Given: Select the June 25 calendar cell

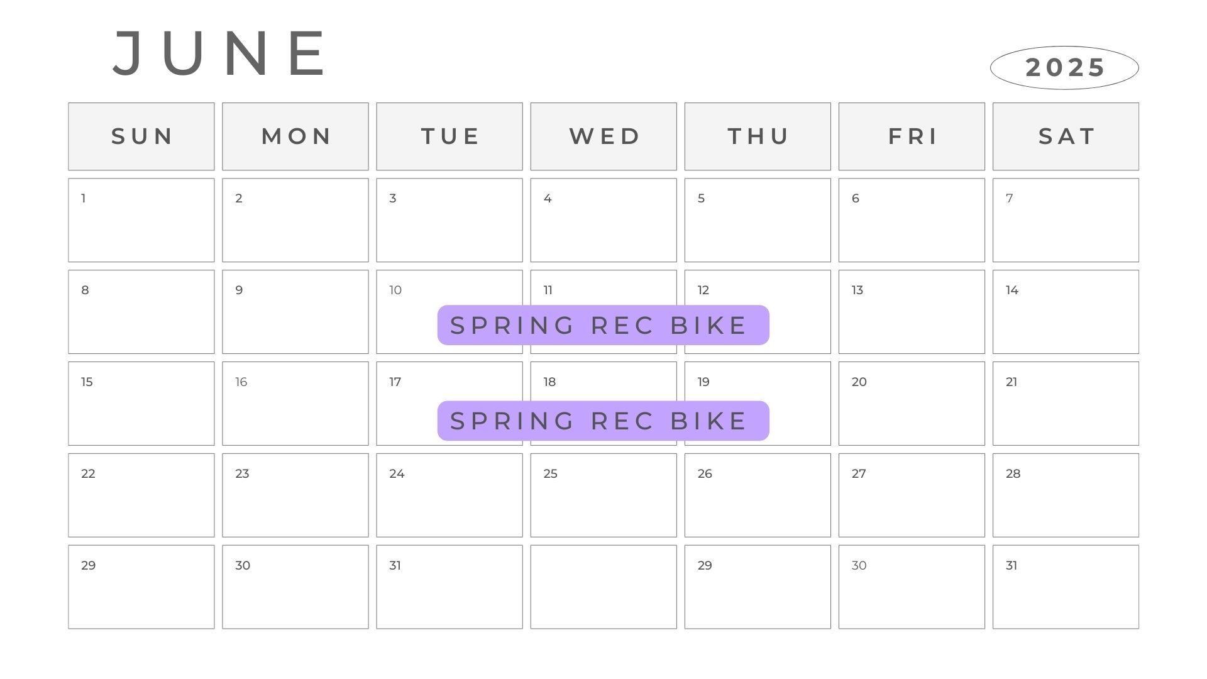Looking at the screenshot, I should (603, 495).
